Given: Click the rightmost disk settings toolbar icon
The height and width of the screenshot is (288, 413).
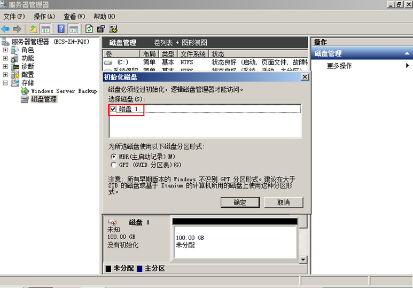Looking at the screenshot, I should [113, 29].
